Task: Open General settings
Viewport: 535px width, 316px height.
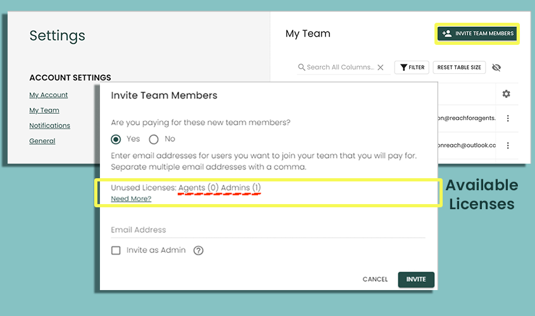Action: (x=42, y=141)
